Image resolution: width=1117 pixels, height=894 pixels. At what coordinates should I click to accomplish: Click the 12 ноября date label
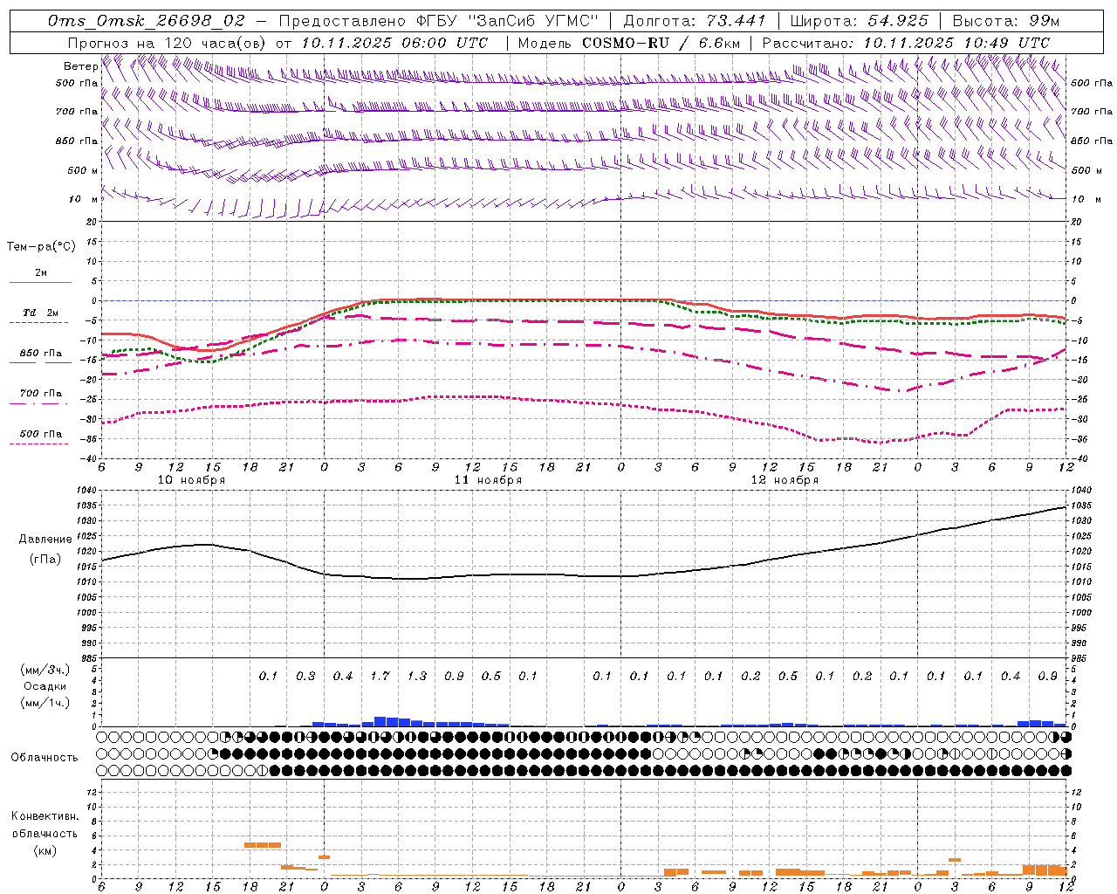pyautogui.click(x=785, y=480)
